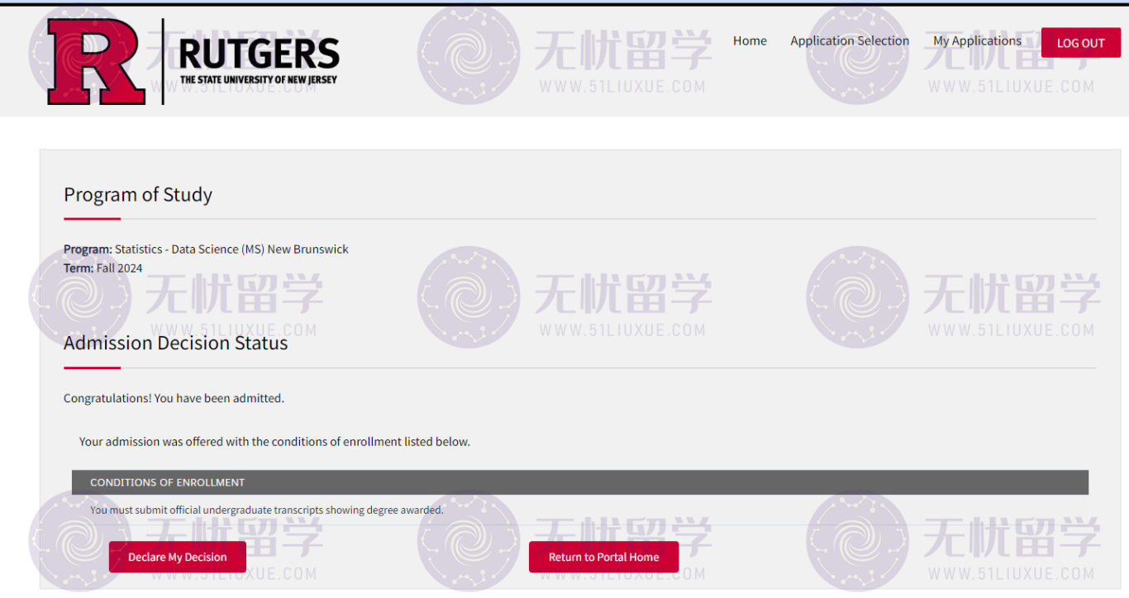Click Declare My Decision button
The image size is (1129, 598).
pos(178,557)
